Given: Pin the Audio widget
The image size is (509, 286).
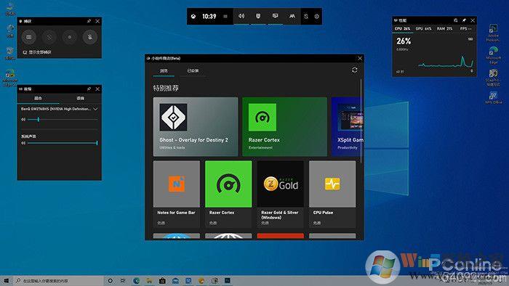Looking at the screenshot, I should pos(89,89).
